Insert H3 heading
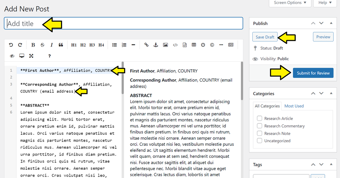Viewport: 340px width, 178px height. [x=92, y=45]
